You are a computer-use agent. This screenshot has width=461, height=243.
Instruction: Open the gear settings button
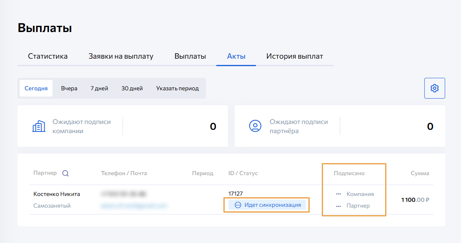click(x=434, y=88)
